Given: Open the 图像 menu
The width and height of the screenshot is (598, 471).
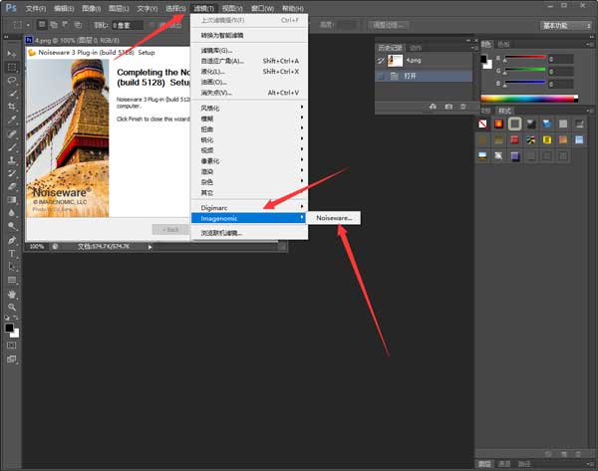Looking at the screenshot, I should point(91,8).
